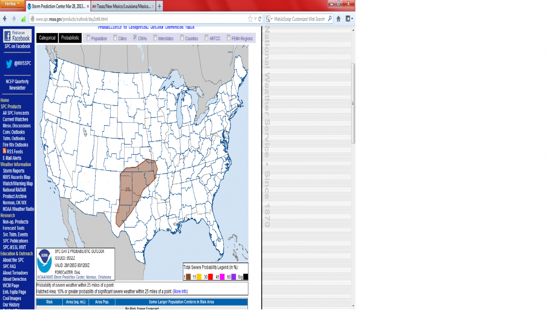This screenshot has height=312, width=550.
Task: Open NWS Hazards Map link
Action: 16,177
